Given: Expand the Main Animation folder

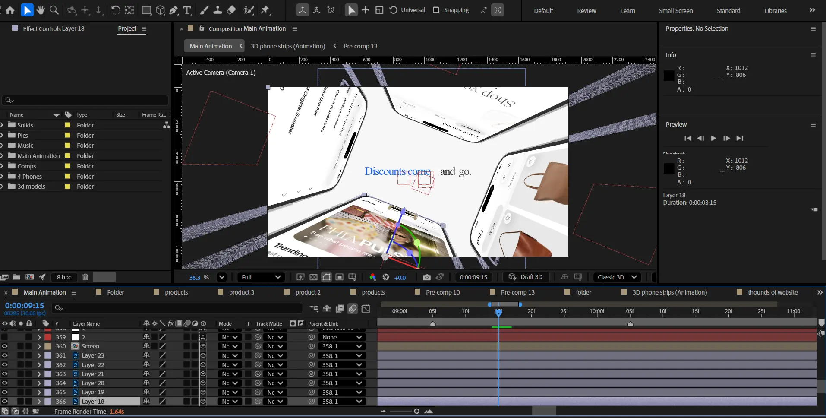Looking at the screenshot, I should pos(3,156).
